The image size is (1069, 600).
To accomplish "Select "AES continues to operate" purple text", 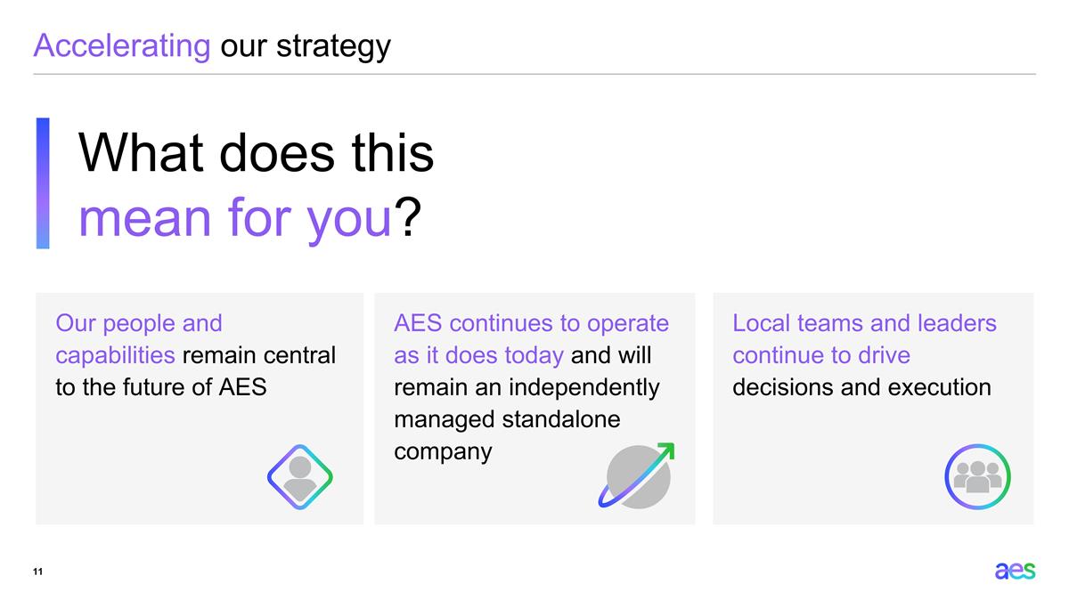I will (x=531, y=323).
